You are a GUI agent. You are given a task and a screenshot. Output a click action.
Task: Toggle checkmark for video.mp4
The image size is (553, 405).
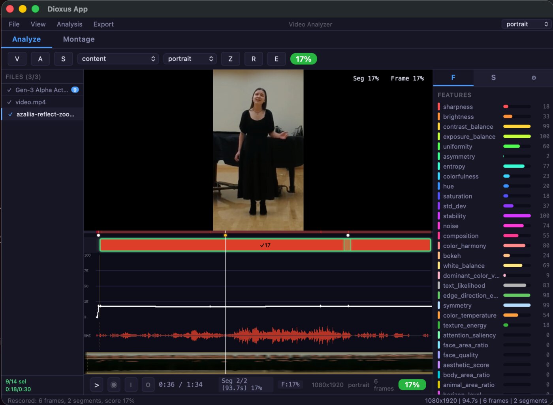click(x=9, y=102)
